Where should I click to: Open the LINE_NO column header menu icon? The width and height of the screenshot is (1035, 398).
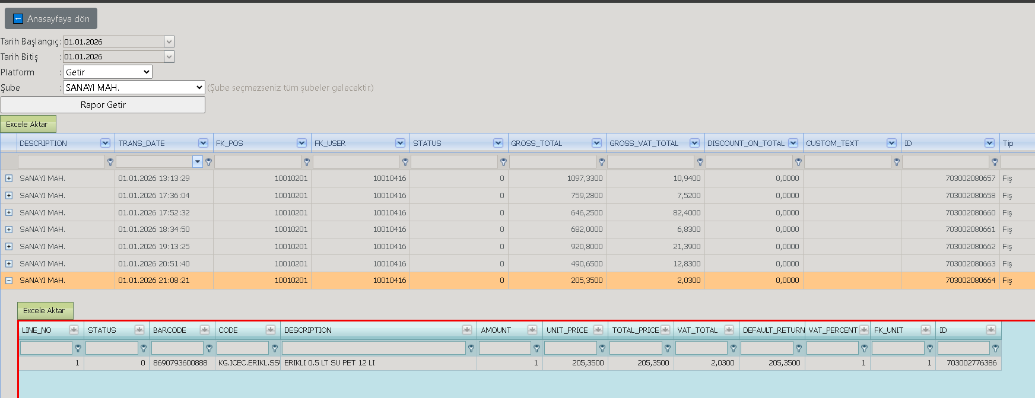click(x=74, y=330)
